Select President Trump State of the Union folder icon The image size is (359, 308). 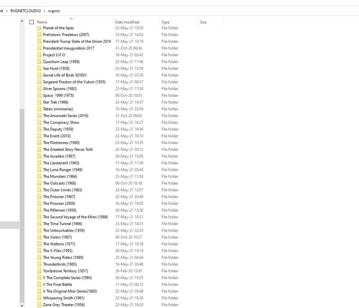39,41
